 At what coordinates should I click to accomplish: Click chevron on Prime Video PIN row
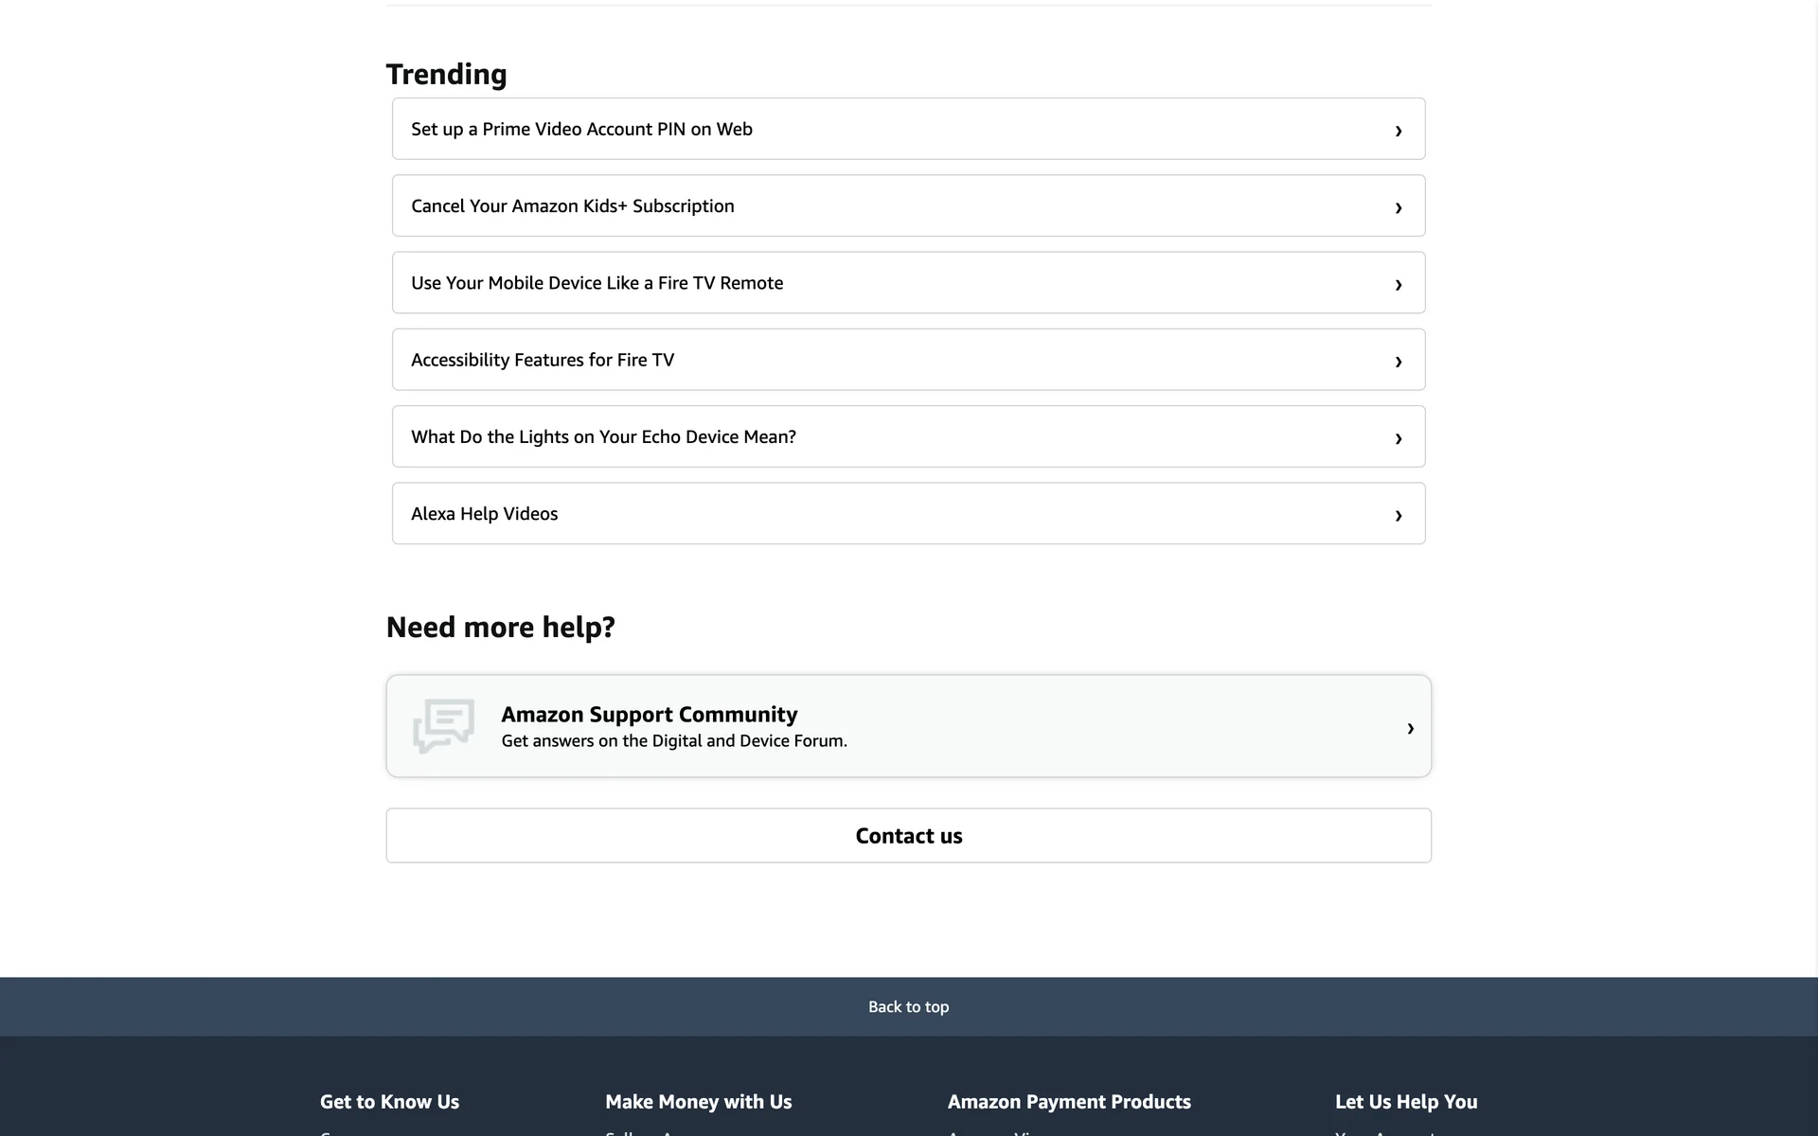tap(1398, 131)
